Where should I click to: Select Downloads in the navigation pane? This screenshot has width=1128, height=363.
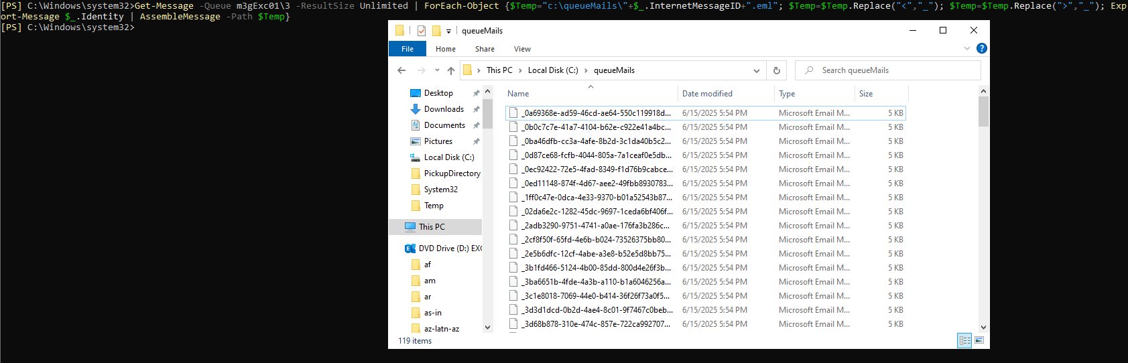click(x=444, y=109)
